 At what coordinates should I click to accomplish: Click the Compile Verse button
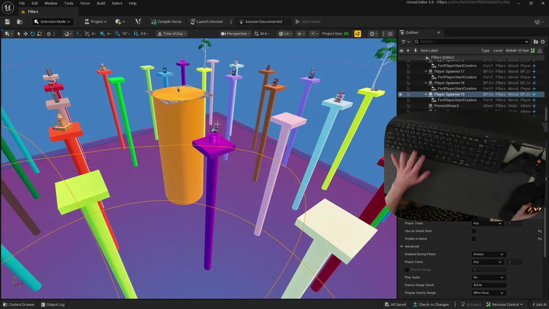pos(166,21)
